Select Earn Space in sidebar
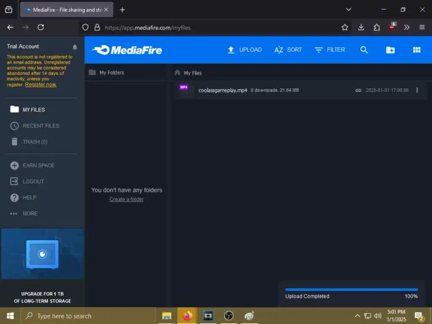Image resolution: width=432 pixels, height=324 pixels. click(32, 165)
